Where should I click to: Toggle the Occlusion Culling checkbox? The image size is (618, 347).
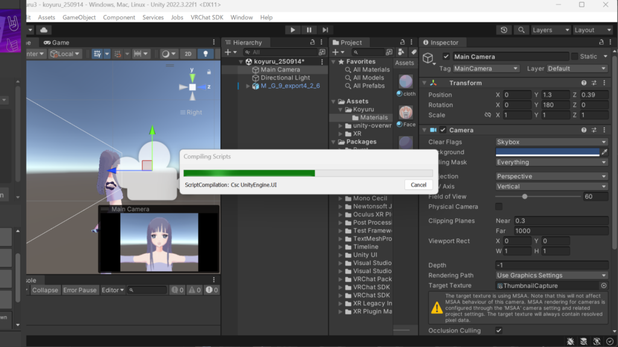pos(499,330)
